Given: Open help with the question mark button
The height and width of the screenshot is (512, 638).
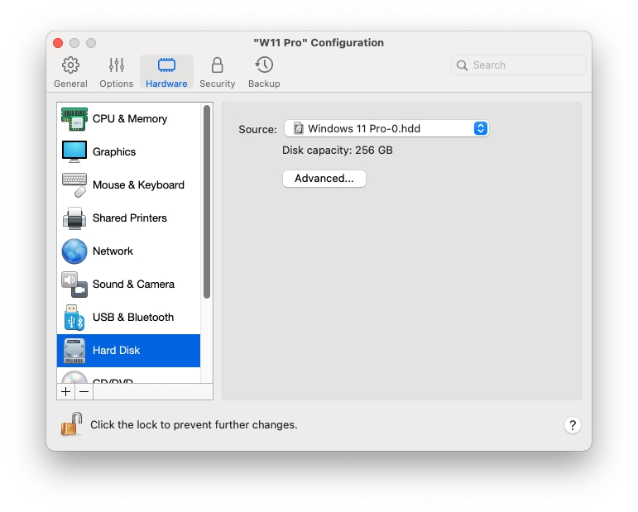Looking at the screenshot, I should click(x=573, y=425).
